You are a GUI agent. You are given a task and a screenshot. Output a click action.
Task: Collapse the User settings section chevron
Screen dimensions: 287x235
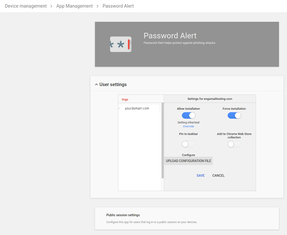96,85
